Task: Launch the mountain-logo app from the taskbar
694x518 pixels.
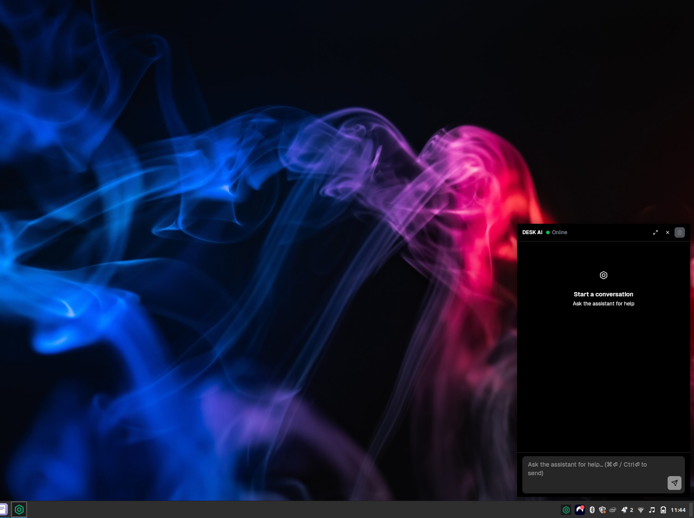Action: 579,510
